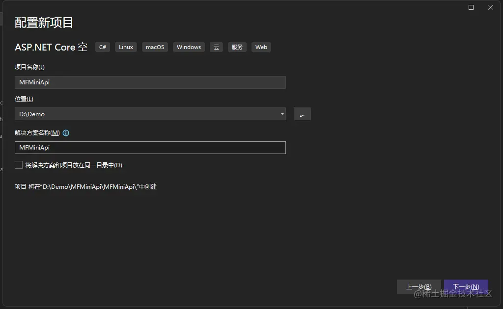Click the 解决方案名称(M) label
This screenshot has width=503, height=309.
37,133
